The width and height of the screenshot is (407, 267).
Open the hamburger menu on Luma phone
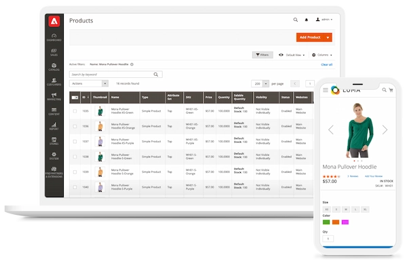[x=325, y=90]
